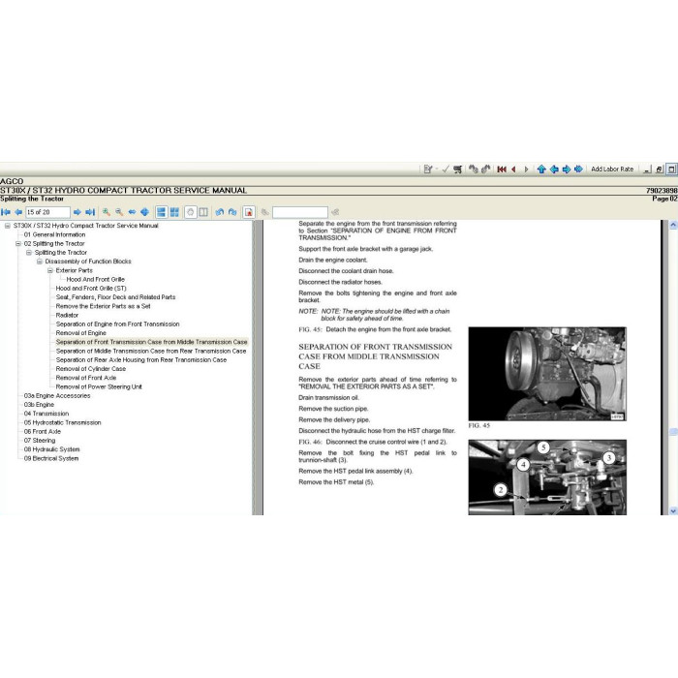Open Separation of Middle Transmission Case from Rear
Viewport: 678px width, 678px height.
tap(151, 351)
